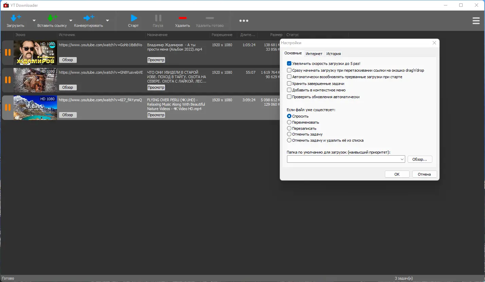Pause the Владимир Ждамиров download
Screen dimensions: 485x282
7,52
